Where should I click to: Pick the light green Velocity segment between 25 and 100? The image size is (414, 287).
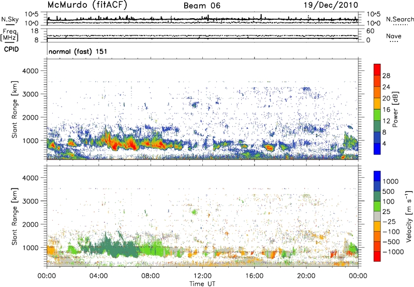coord(377,206)
